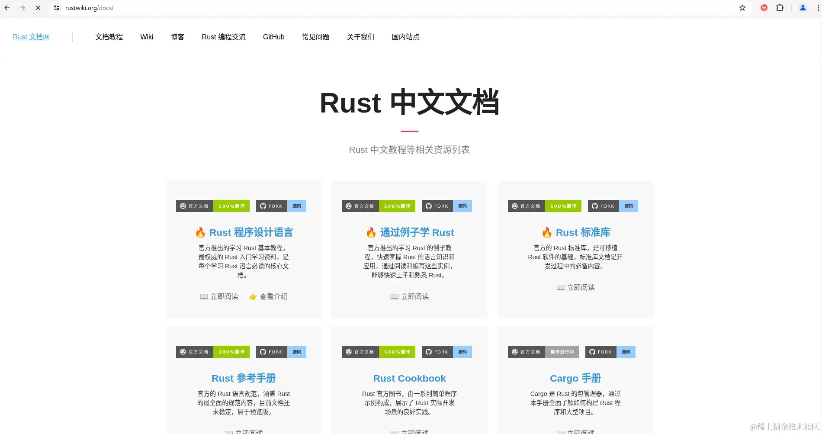Viewport: 822px width, 434px height.
Task: Click the site info icon in address bar
Action: (56, 7)
